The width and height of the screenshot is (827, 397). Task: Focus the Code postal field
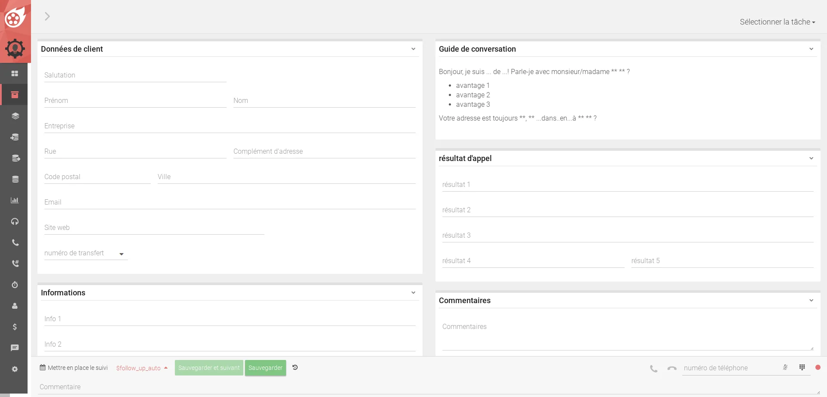tap(97, 177)
